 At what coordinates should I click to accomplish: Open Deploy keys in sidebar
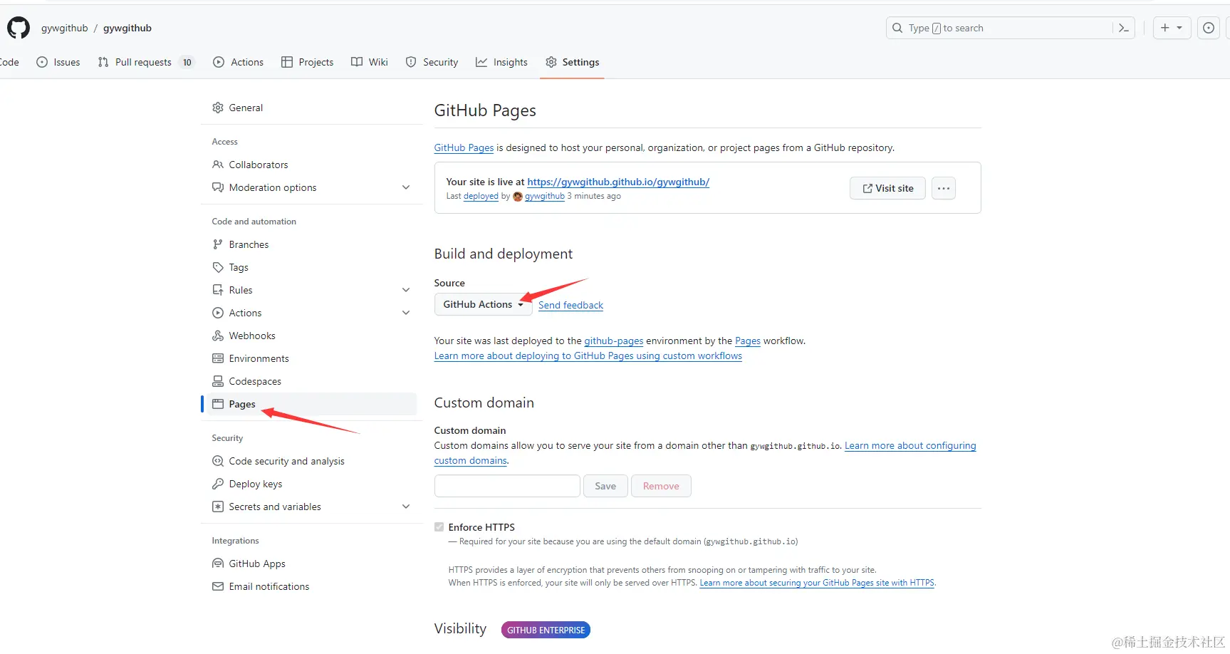[x=255, y=484]
